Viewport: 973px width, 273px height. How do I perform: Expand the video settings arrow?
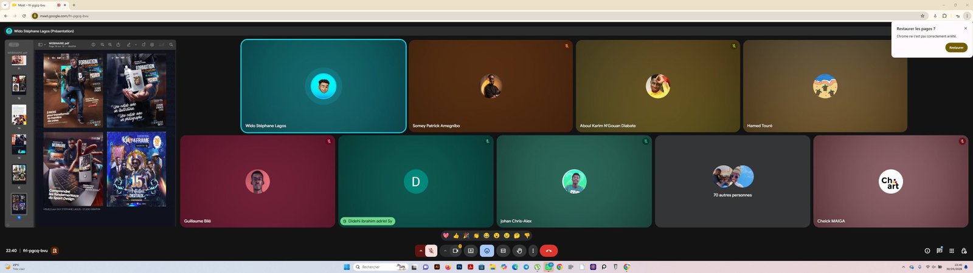(445, 251)
